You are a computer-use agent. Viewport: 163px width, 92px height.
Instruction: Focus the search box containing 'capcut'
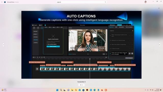pos(81,2)
